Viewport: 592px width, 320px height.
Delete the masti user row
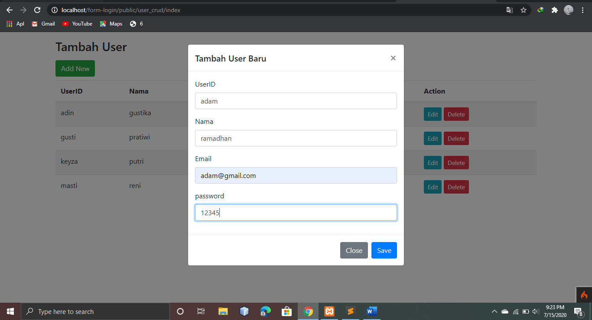[456, 187]
